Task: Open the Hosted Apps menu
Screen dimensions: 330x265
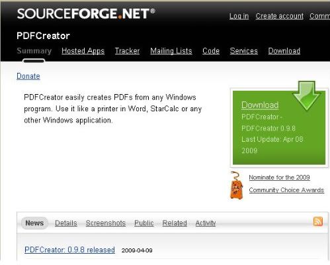Action: pyautogui.click(x=83, y=51)
